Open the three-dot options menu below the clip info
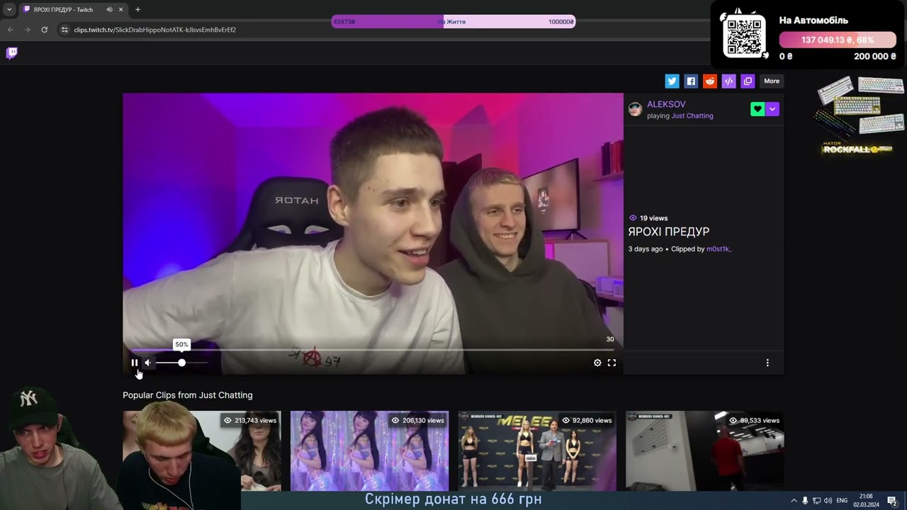Screen dimensions: 907x510 tap(767, 363)
